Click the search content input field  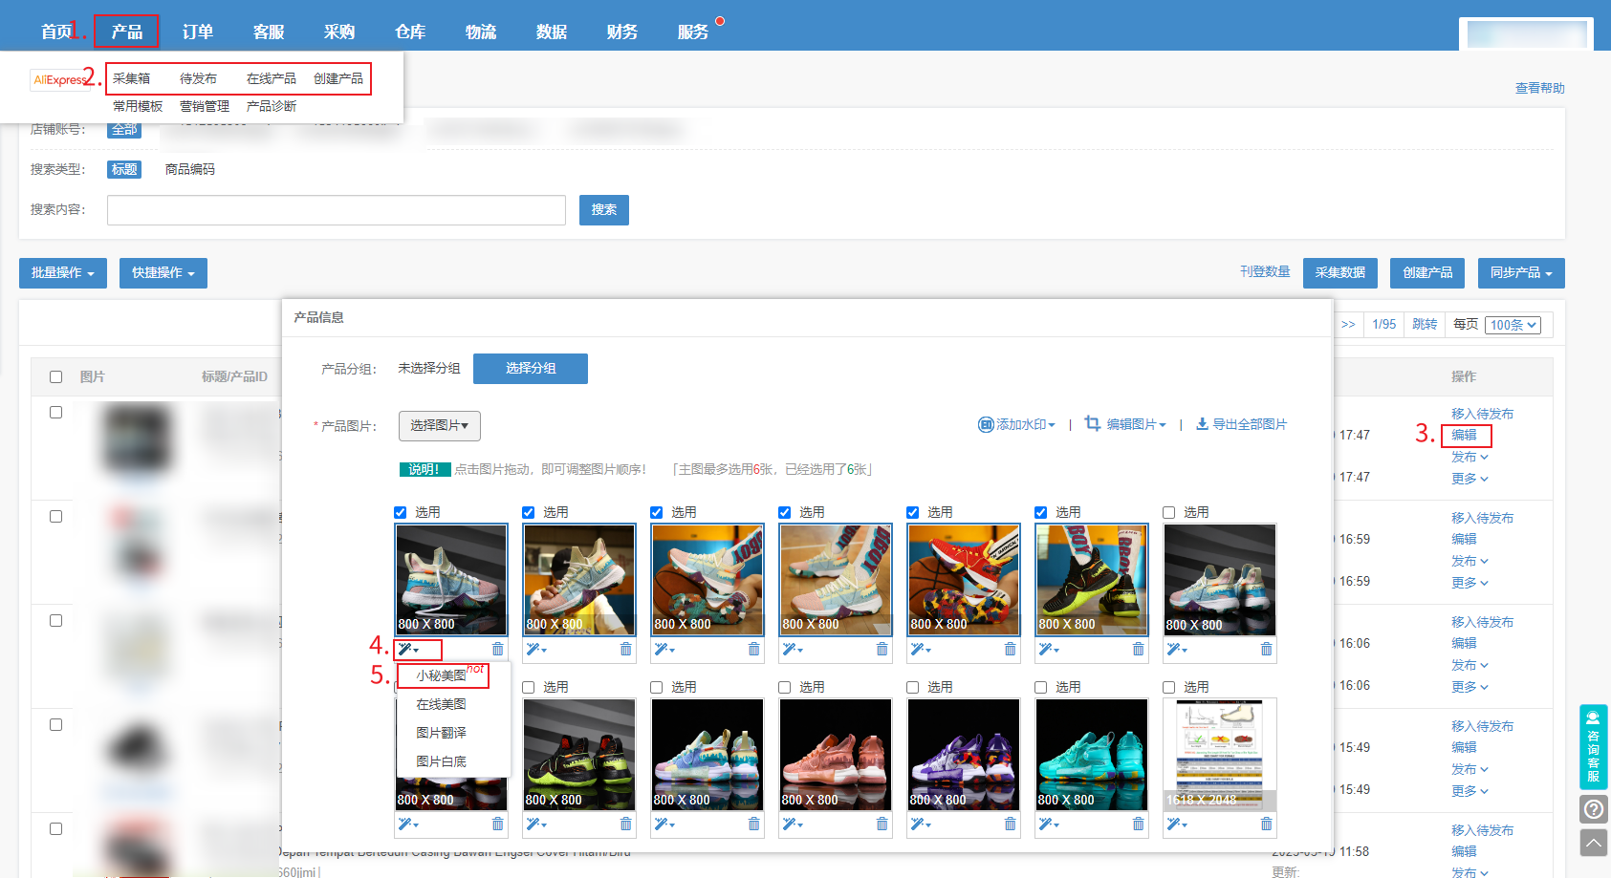point(337,210)
